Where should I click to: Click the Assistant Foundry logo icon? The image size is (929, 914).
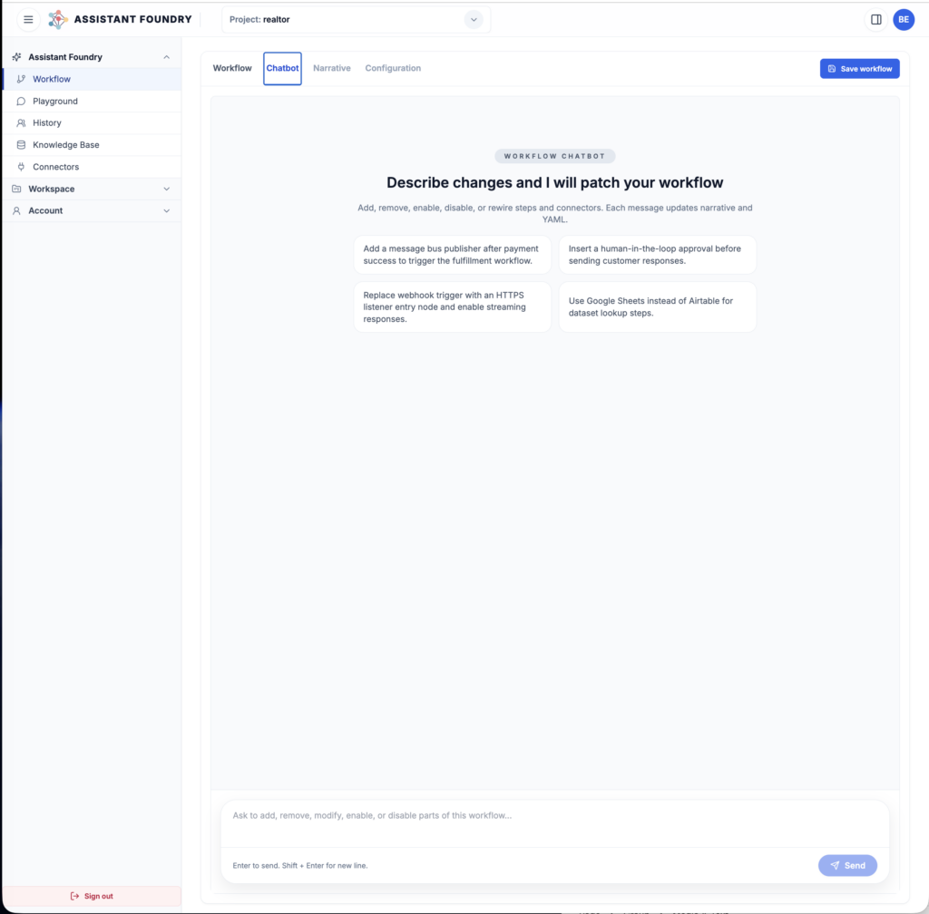(58, 19)
